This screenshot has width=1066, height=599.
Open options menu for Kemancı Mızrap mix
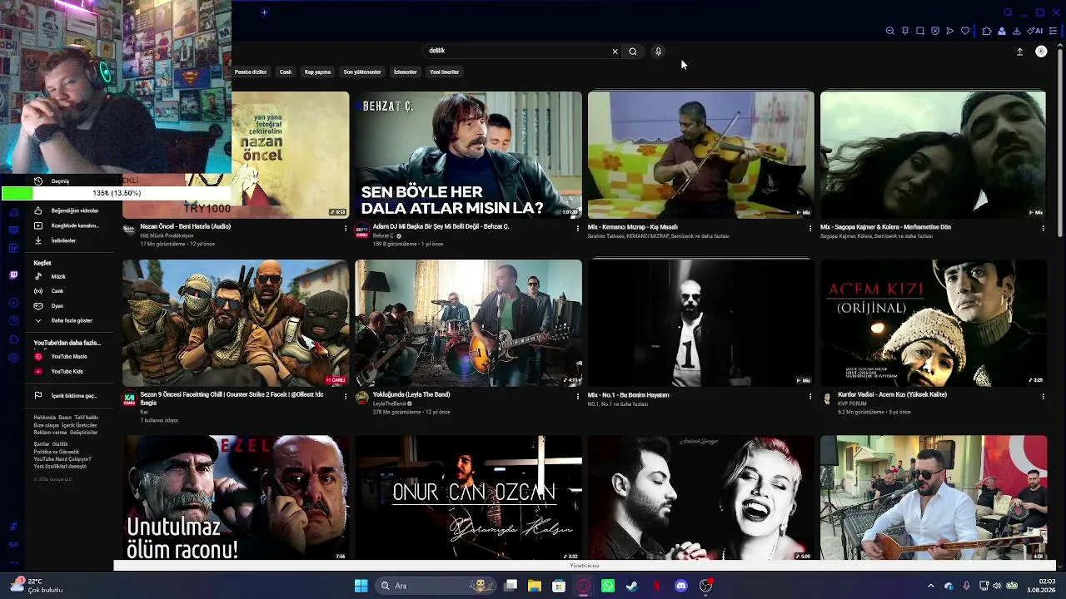810,228
